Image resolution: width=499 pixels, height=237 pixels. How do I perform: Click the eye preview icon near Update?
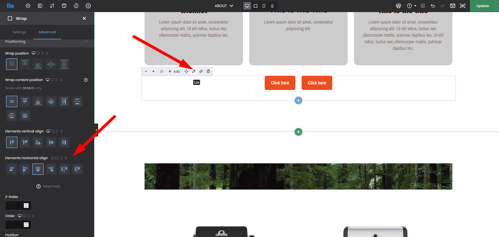[x=463, y=6]
